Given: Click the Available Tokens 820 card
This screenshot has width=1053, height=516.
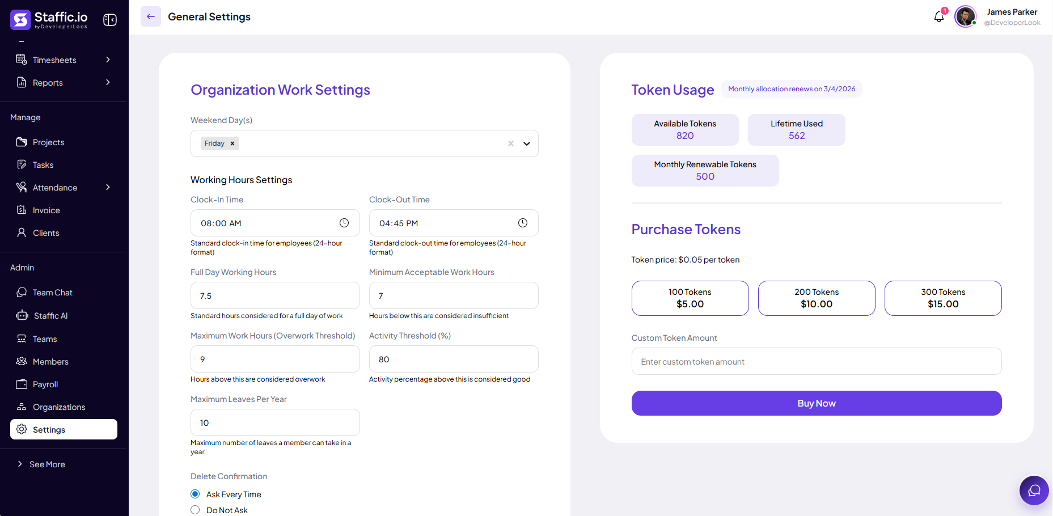Looking at the screenshot, I should 685,130.
